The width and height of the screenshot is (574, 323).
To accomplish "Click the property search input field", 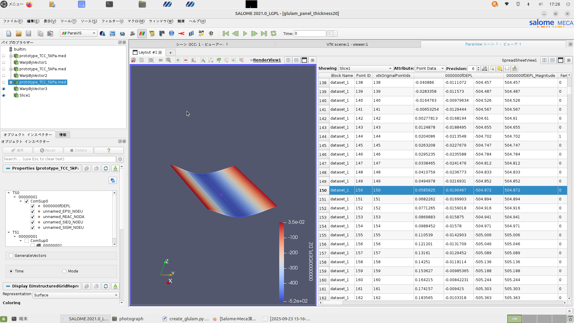I will (x=59, y=159).
